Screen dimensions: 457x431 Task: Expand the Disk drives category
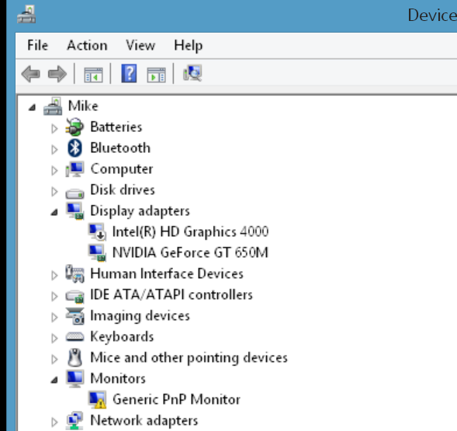pos(54,191)
